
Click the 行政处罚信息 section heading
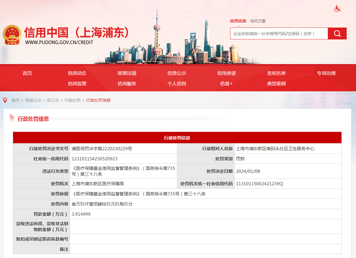point(33,119)
